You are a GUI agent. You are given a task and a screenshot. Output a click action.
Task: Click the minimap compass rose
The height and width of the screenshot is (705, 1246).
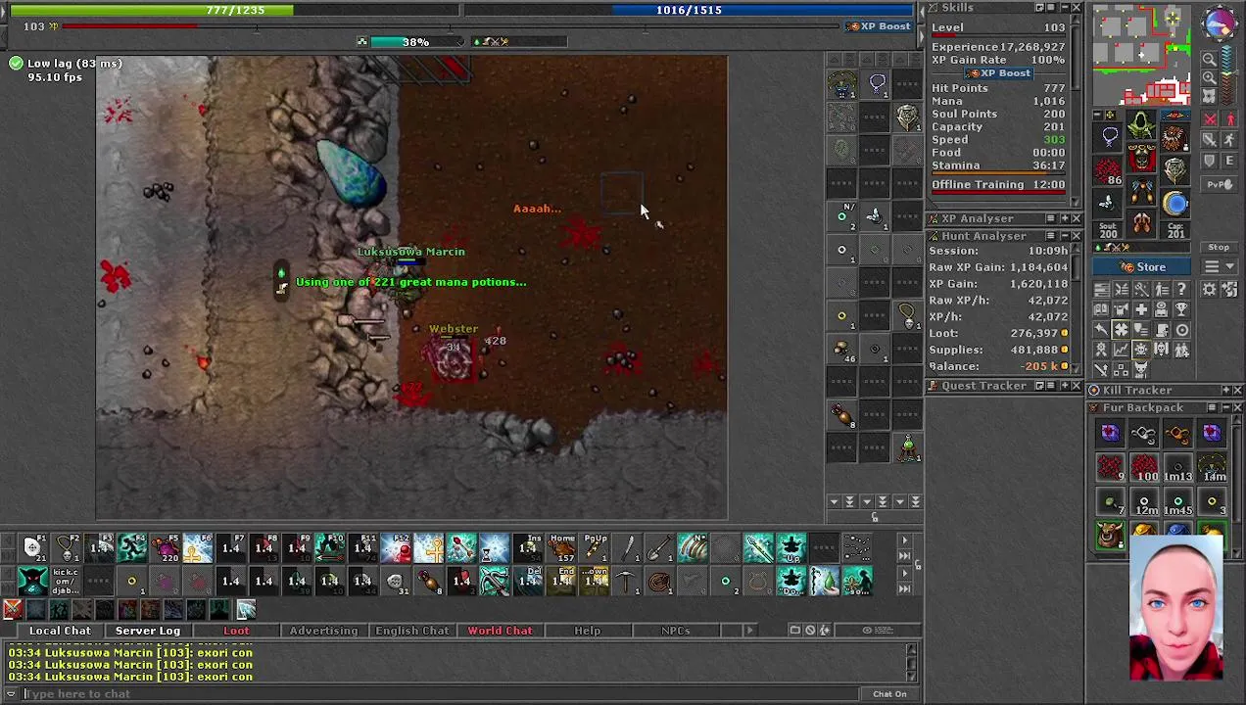1220,24
